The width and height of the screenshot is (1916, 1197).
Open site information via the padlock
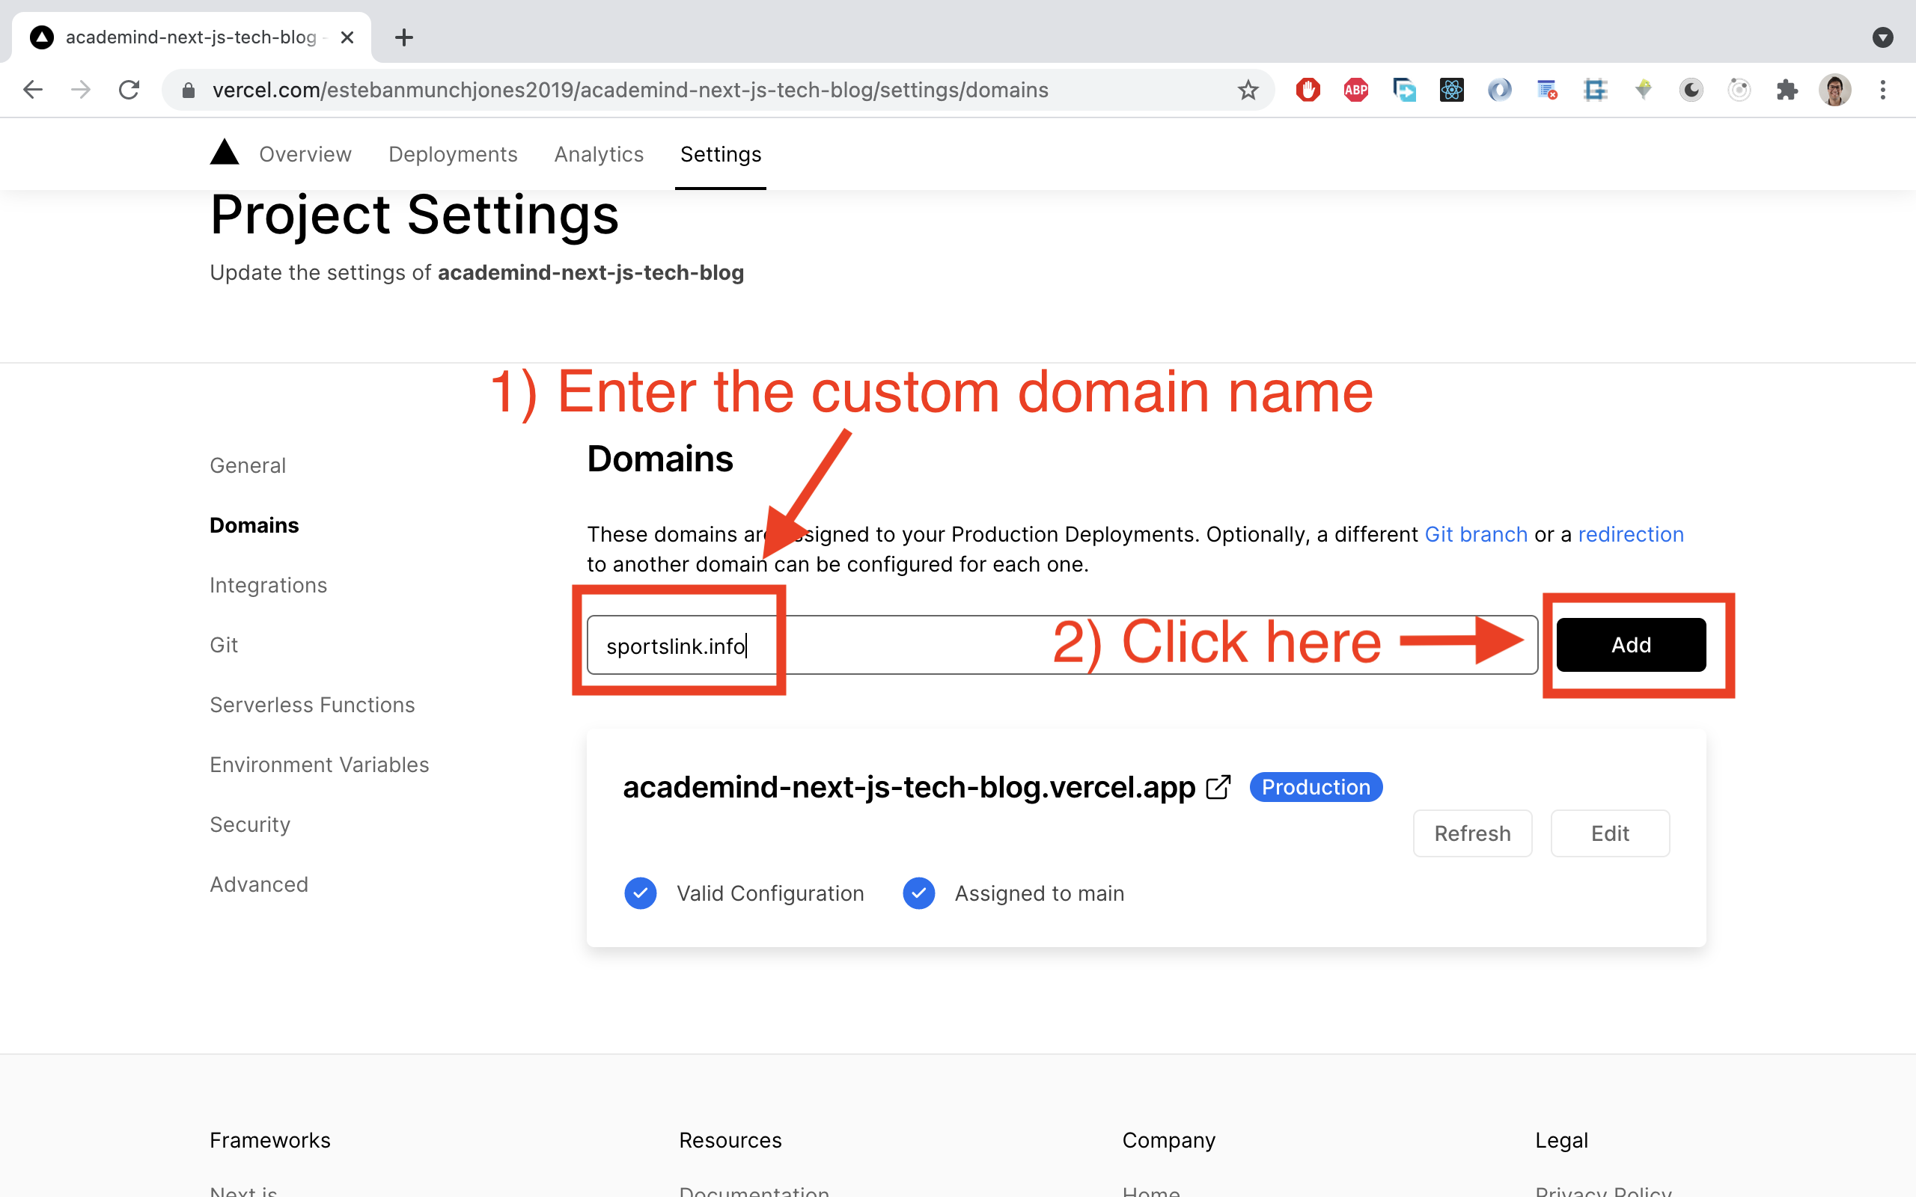tap(188, 90)
